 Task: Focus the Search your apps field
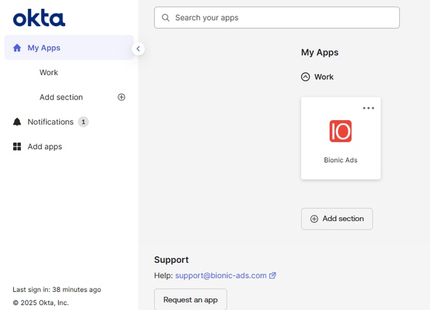tap(277, 18)
